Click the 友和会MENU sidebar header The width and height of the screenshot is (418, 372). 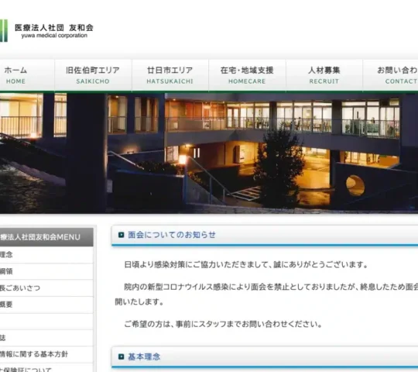point(46,237)
